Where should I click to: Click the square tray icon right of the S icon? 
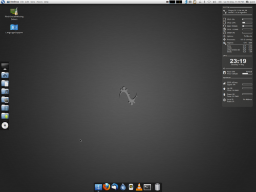tap(190, 2)
